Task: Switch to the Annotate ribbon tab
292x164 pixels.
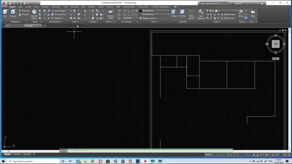Action: point(74,7)
